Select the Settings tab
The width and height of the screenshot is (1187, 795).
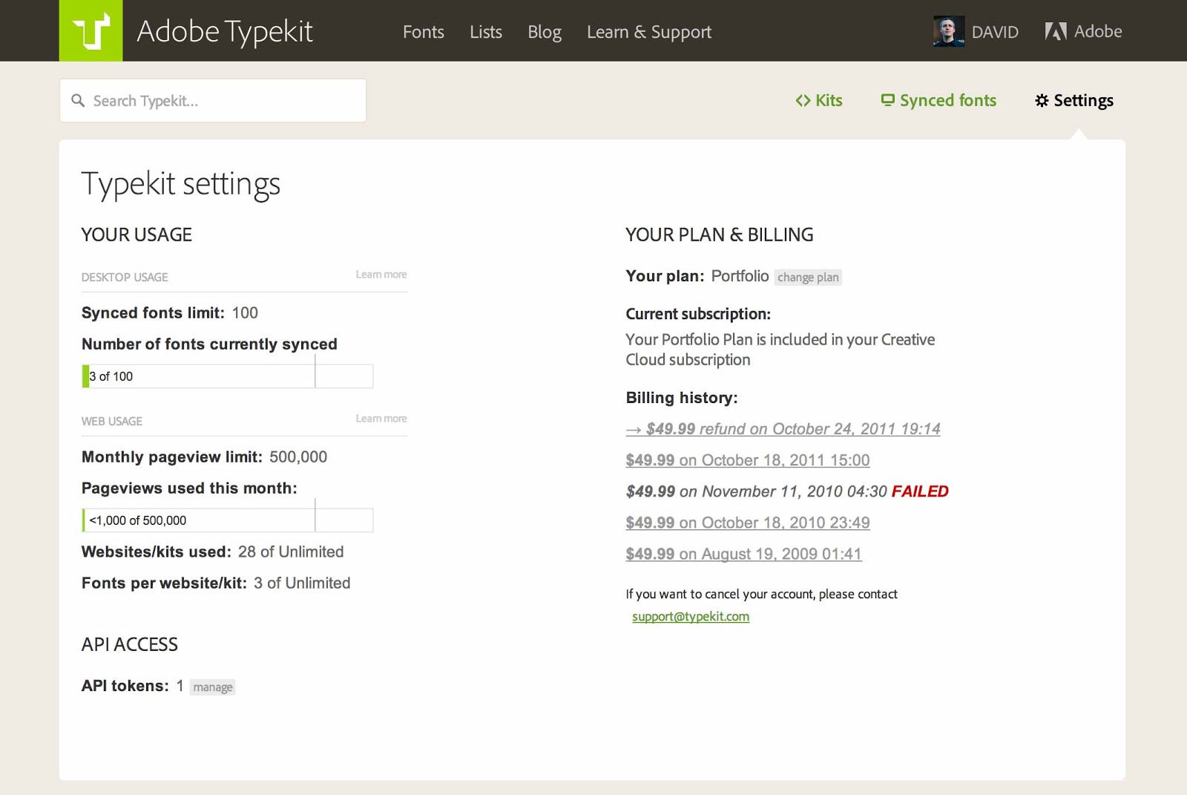tap(1074, 100)
